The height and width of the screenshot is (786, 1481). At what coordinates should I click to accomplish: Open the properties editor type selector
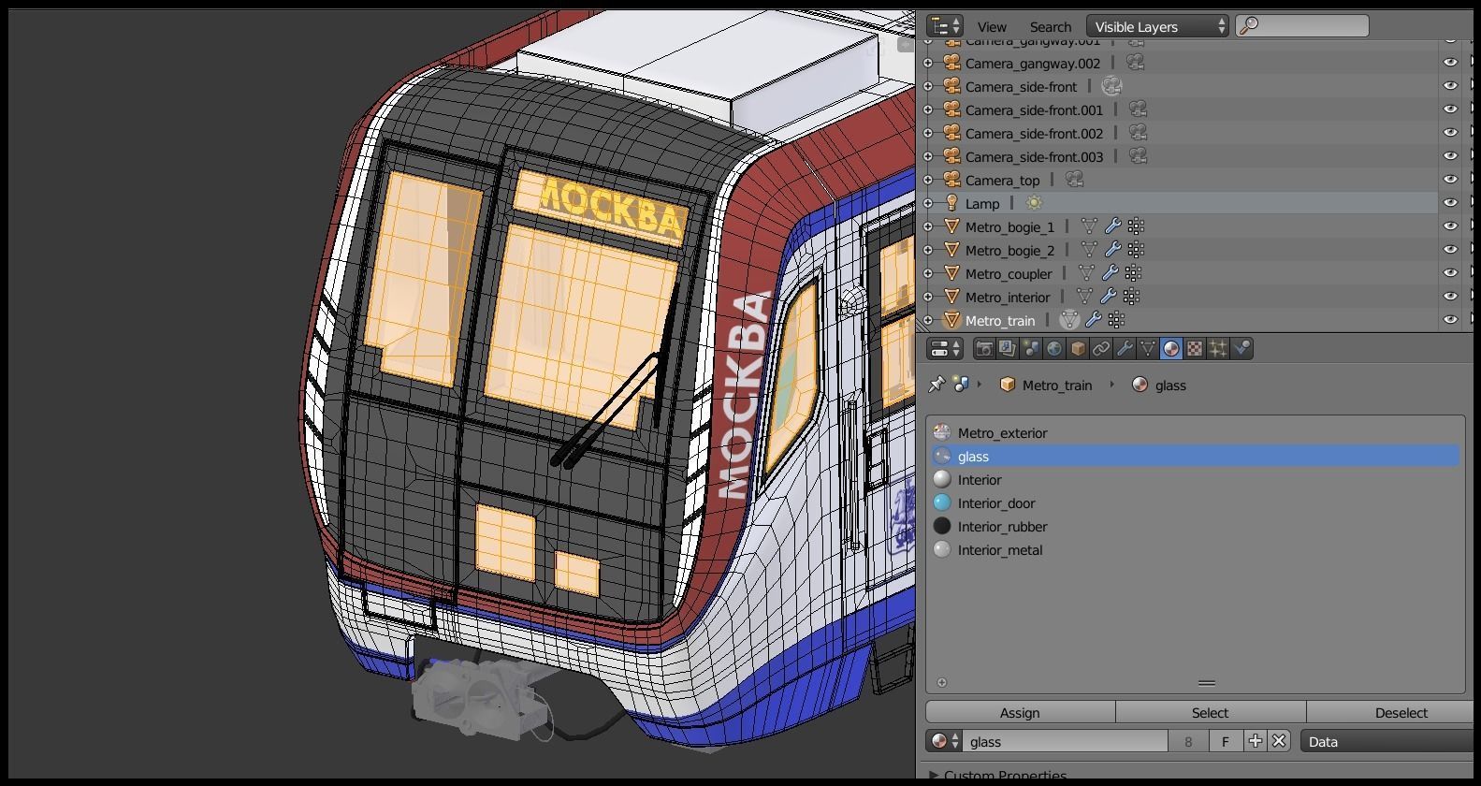(945, 349)
